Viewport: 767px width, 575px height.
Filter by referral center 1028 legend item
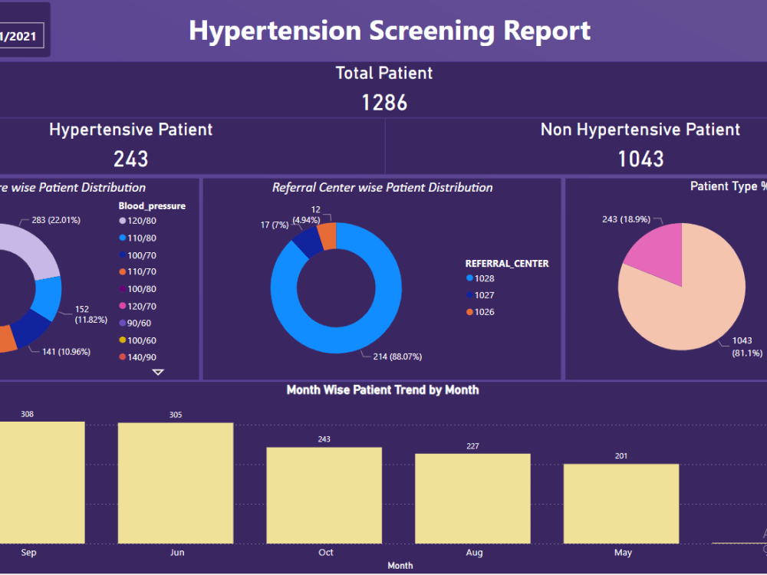click(x=480, y=278)
